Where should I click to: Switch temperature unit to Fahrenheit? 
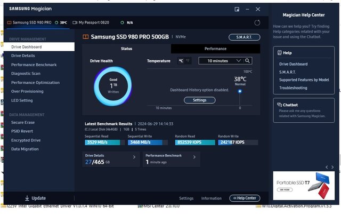188,61
